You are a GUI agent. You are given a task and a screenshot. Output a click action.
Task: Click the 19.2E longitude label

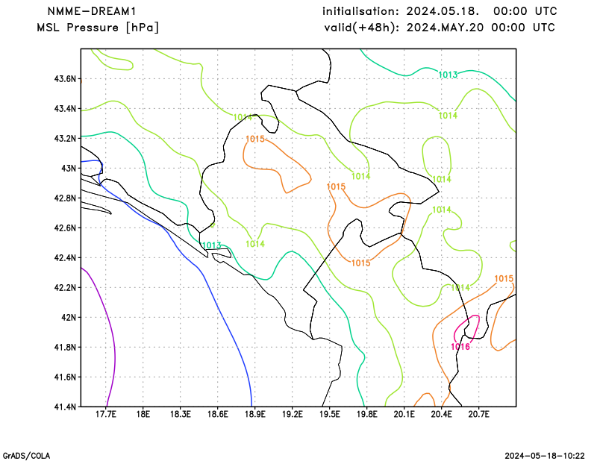pyautogui.click(x=293, y=414)
